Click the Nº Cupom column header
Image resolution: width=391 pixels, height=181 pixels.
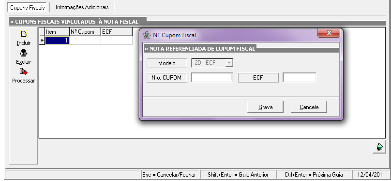[85, 32]
